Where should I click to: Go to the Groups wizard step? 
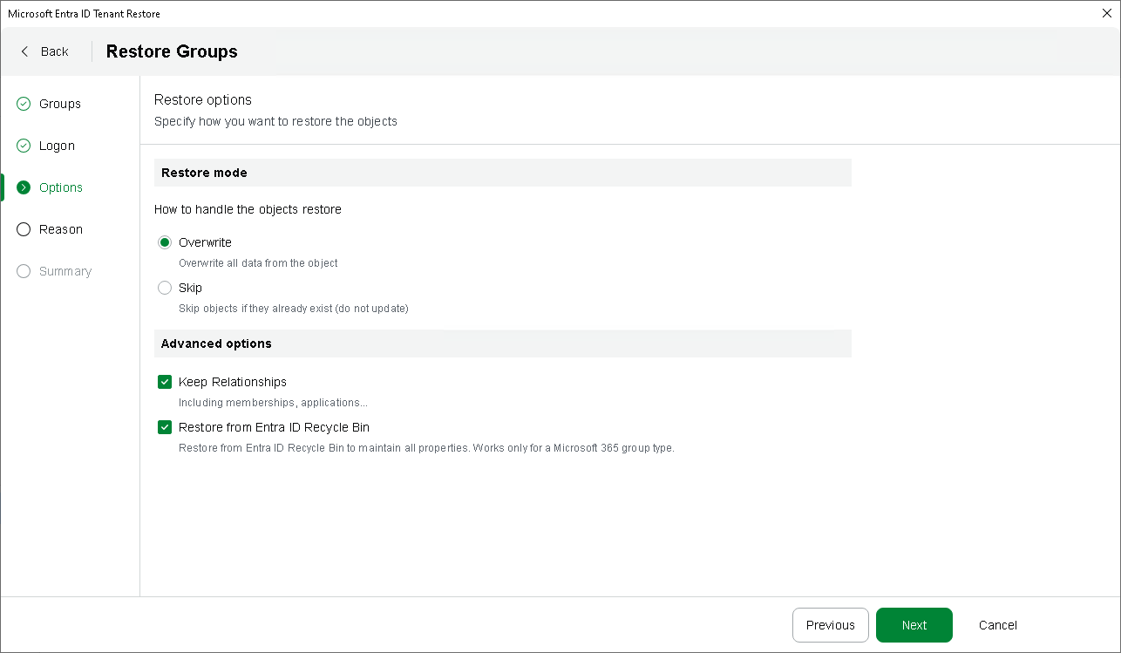[60, 104]
